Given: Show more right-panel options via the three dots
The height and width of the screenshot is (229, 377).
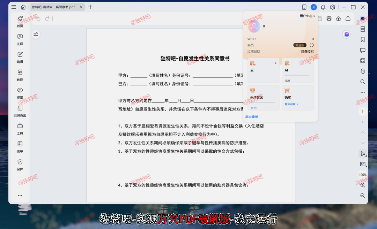Looking at the screenshot, I should point(363,92).
